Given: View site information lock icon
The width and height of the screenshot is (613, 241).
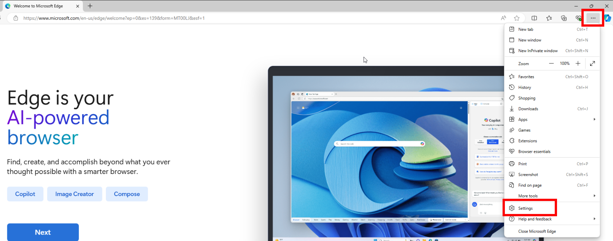Looking at the screenshot, I should tap(16, 18).
